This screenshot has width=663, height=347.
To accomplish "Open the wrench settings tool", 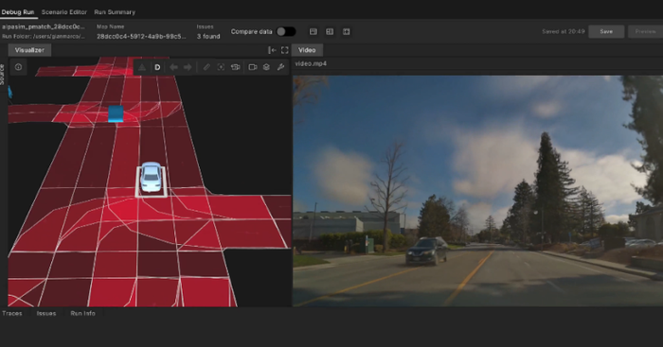I will [280, 67].
